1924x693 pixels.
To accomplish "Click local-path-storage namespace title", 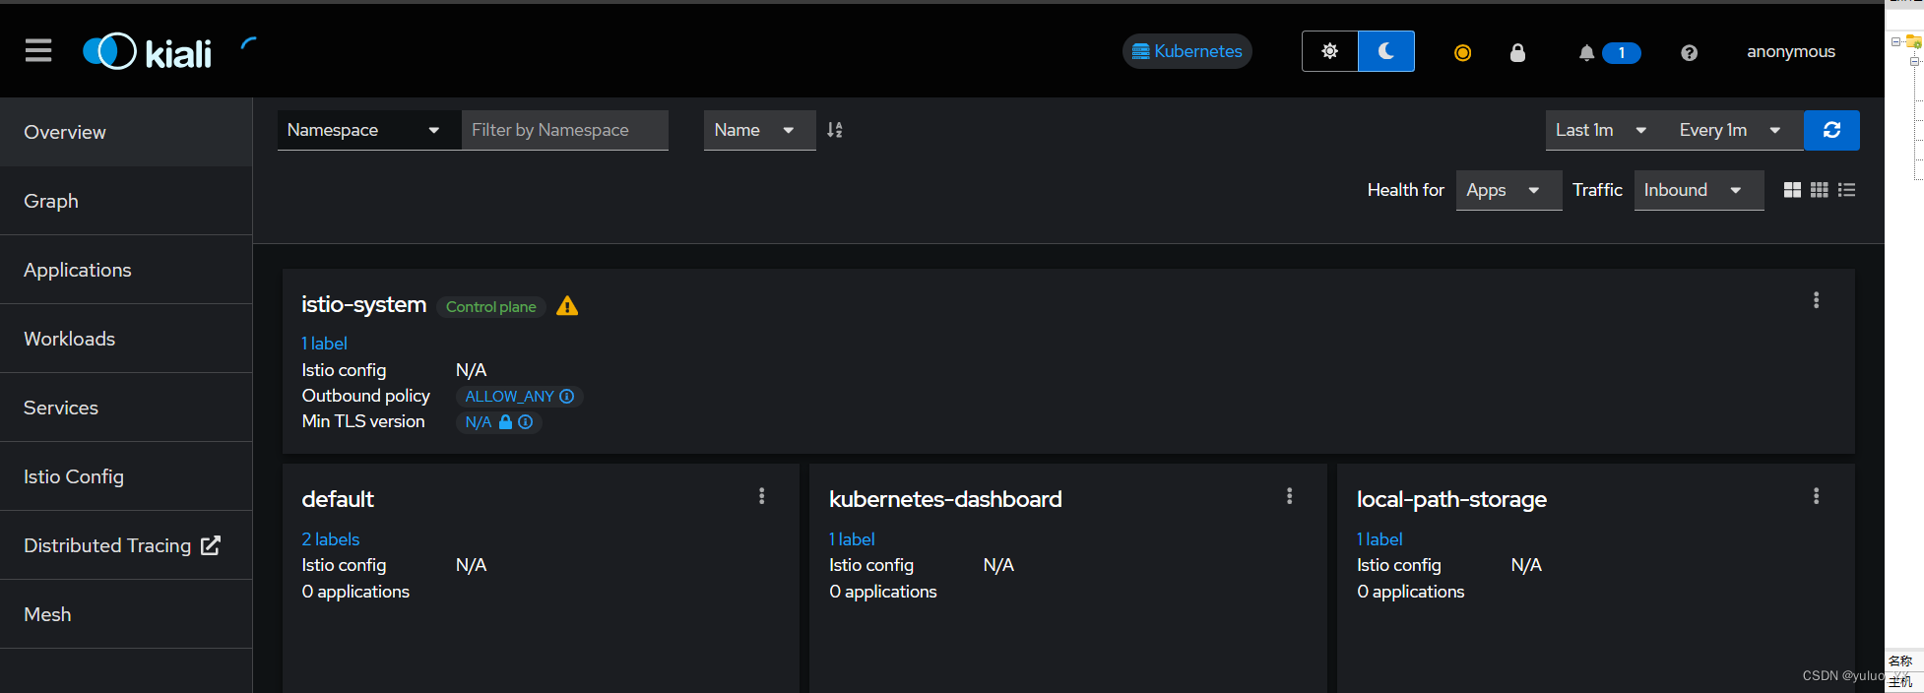I will 1451,500.
